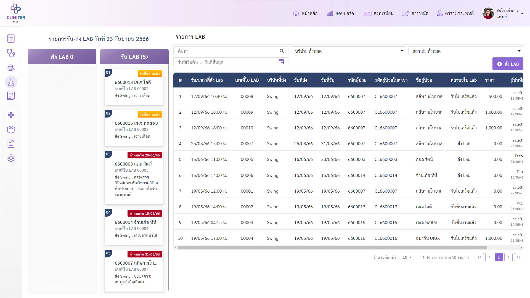Open the package box sidebar icon
The image size is (530, 298).
(11, 129)
